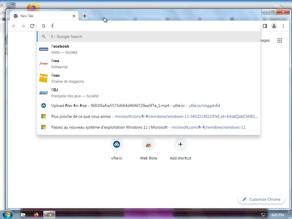
Task: Click the Chrome taskbar button
Action: (49, 215)
